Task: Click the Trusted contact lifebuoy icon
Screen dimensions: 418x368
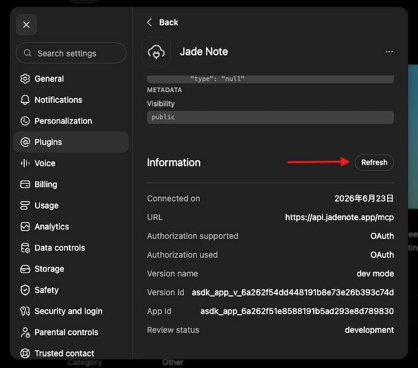Action: (x=25, y=353)
